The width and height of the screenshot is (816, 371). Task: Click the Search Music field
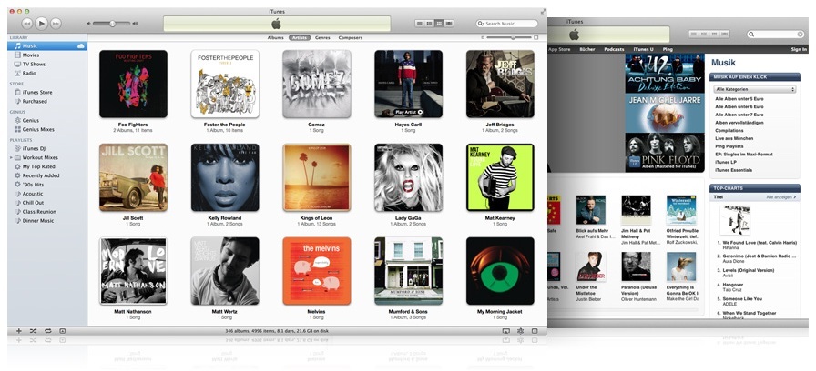(x=507, y=24)
